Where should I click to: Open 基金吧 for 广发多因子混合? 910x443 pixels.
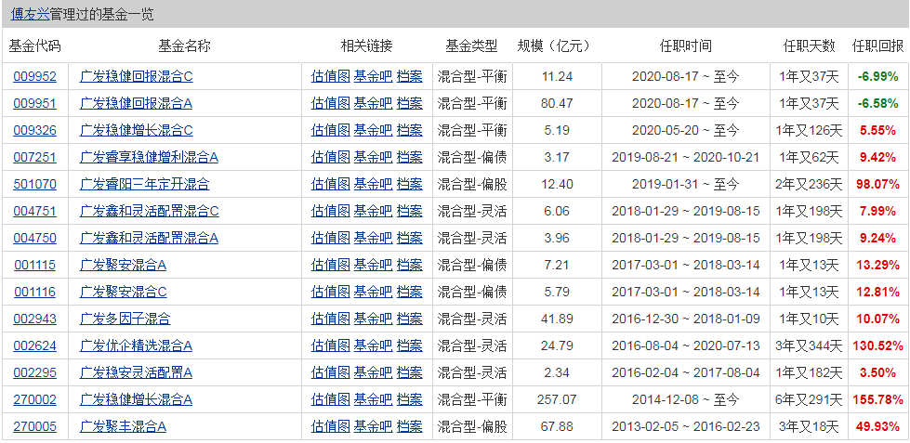point(373,319)
